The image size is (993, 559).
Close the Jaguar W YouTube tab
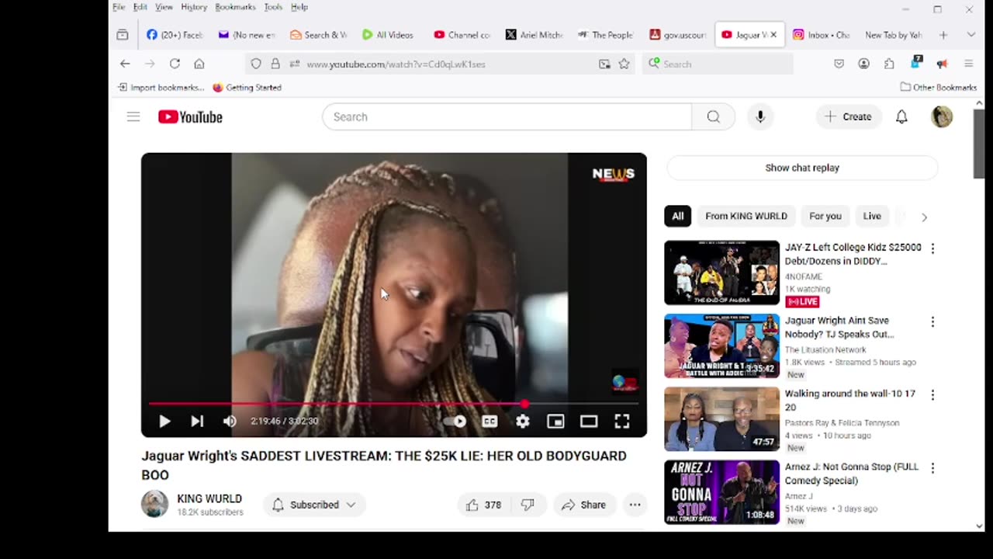[773, 35]
